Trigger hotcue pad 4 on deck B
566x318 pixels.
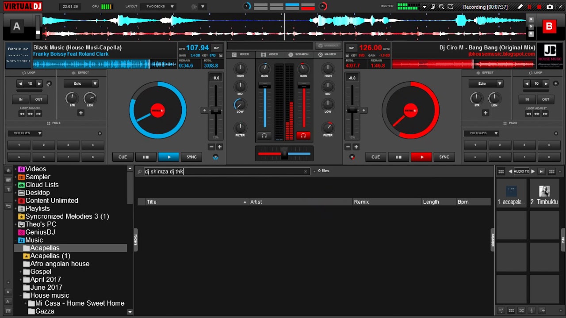(549, 145)
